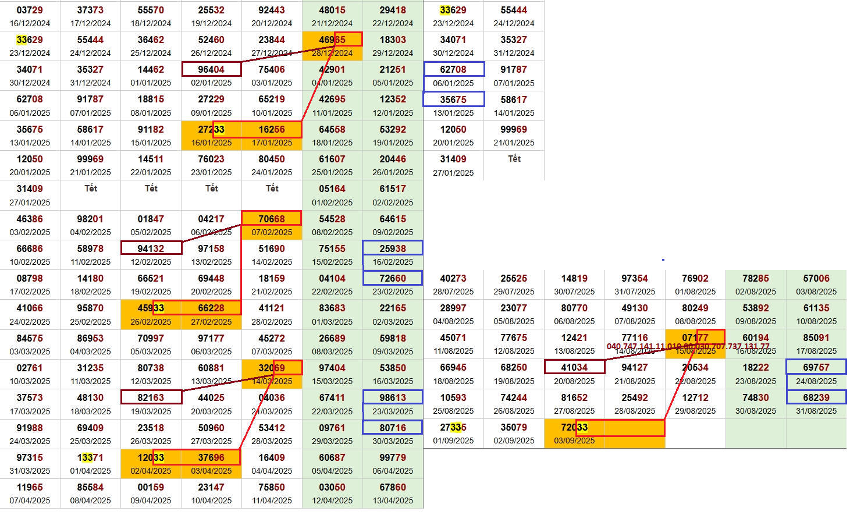Viewport: 850px width, 515px height.
Task: Click the date cell 13/04/2025
Action: tap(393, 500)
